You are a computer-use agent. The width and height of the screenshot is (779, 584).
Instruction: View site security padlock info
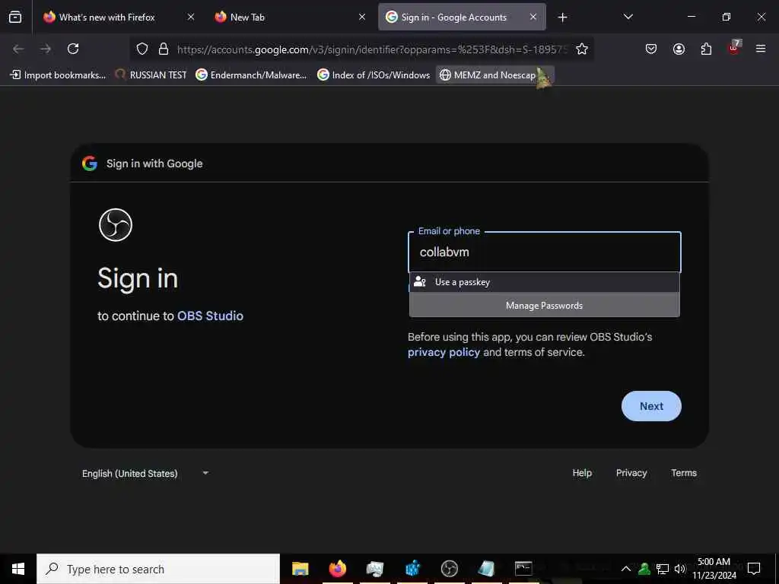(164, 49)
